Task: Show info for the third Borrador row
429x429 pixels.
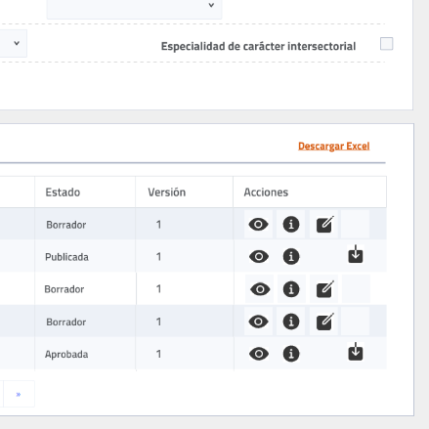Action: 291,322
